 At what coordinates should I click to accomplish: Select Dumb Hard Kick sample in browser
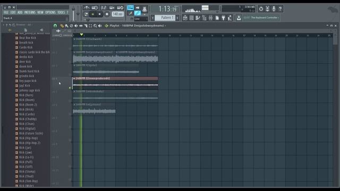click(29, 71)
